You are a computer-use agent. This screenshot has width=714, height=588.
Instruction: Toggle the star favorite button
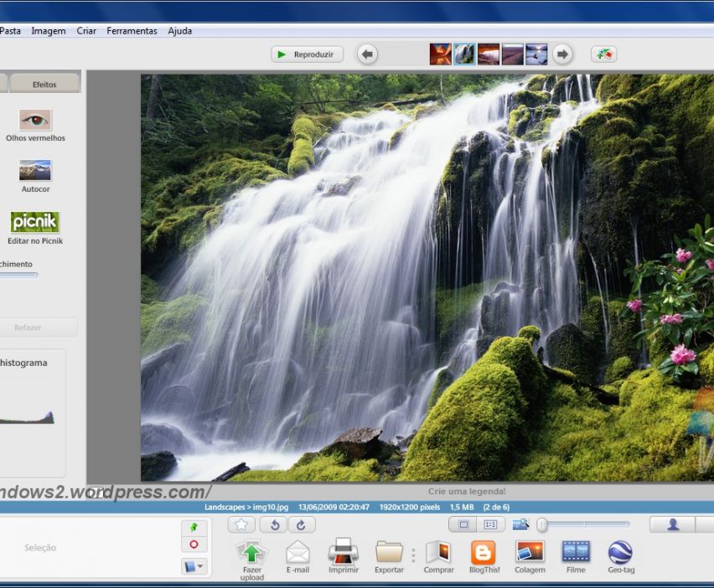pos(241,524)
